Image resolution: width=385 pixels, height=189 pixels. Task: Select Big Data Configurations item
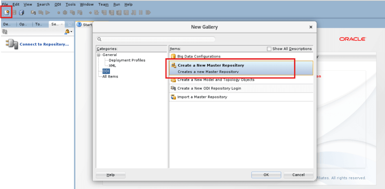click(x=241, y=56)
